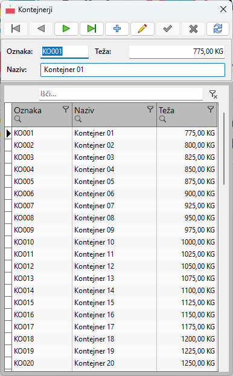
Task: Open the Teža column filter funnel
Action: (211, 110)
